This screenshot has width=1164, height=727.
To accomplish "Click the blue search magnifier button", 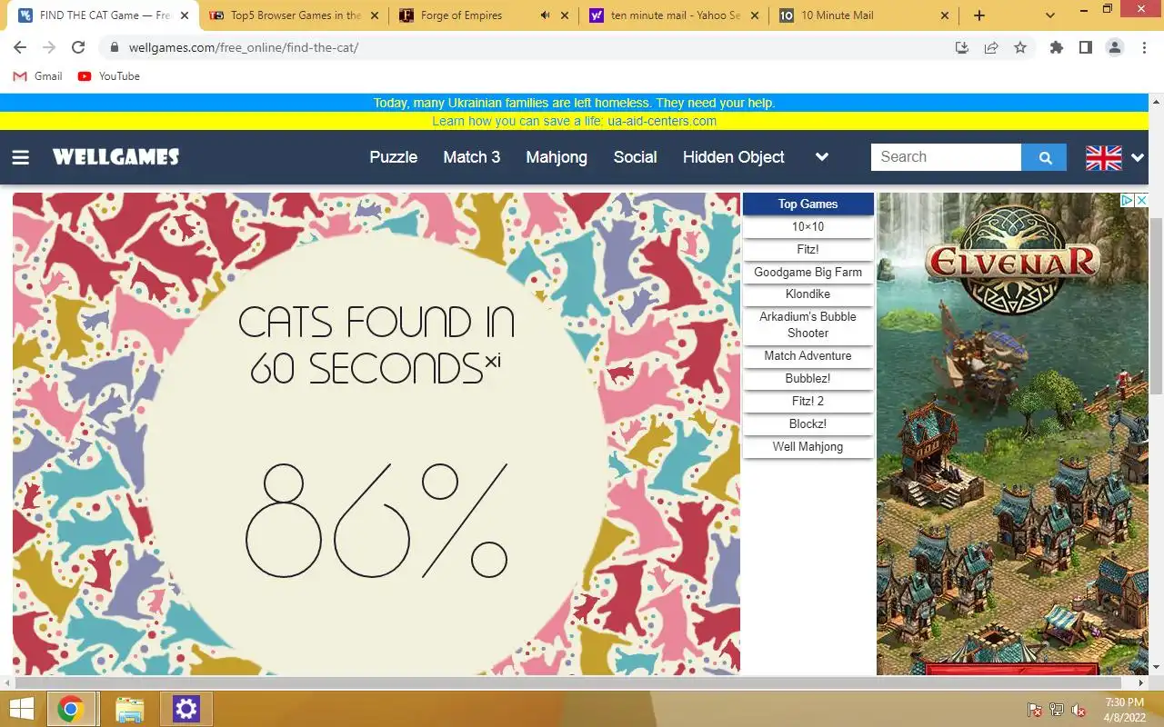I will coord(1045,157).
